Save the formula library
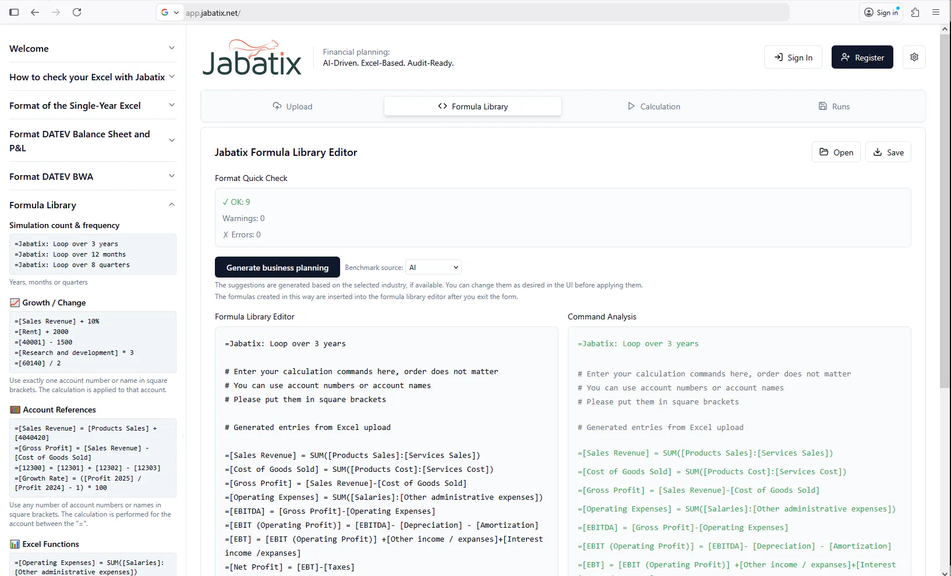The height and width of the screenshot is (576, 951). coord(888,152)
